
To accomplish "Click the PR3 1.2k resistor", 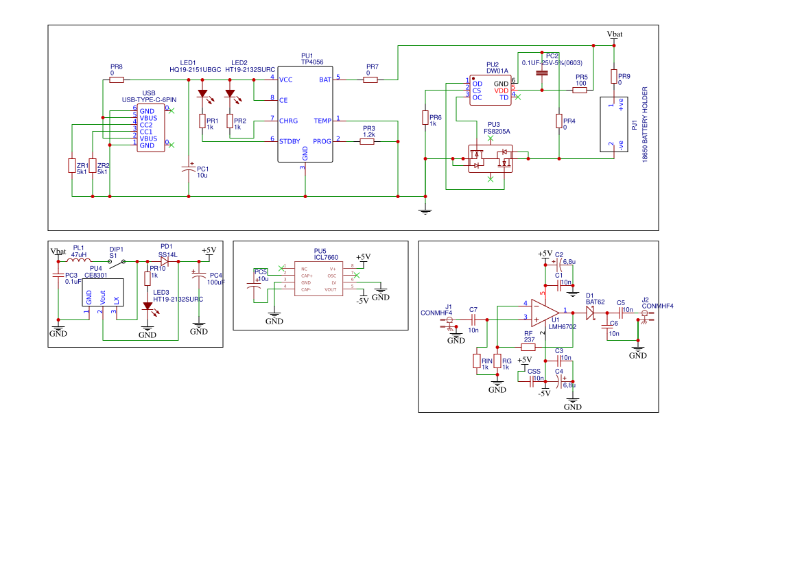I will (368, 142).
